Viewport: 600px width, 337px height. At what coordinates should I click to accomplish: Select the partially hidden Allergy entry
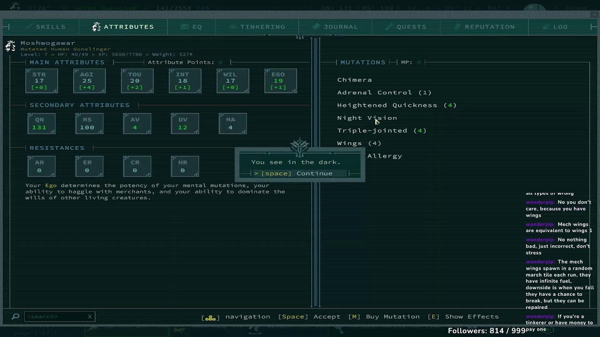[x=384, y=156]
